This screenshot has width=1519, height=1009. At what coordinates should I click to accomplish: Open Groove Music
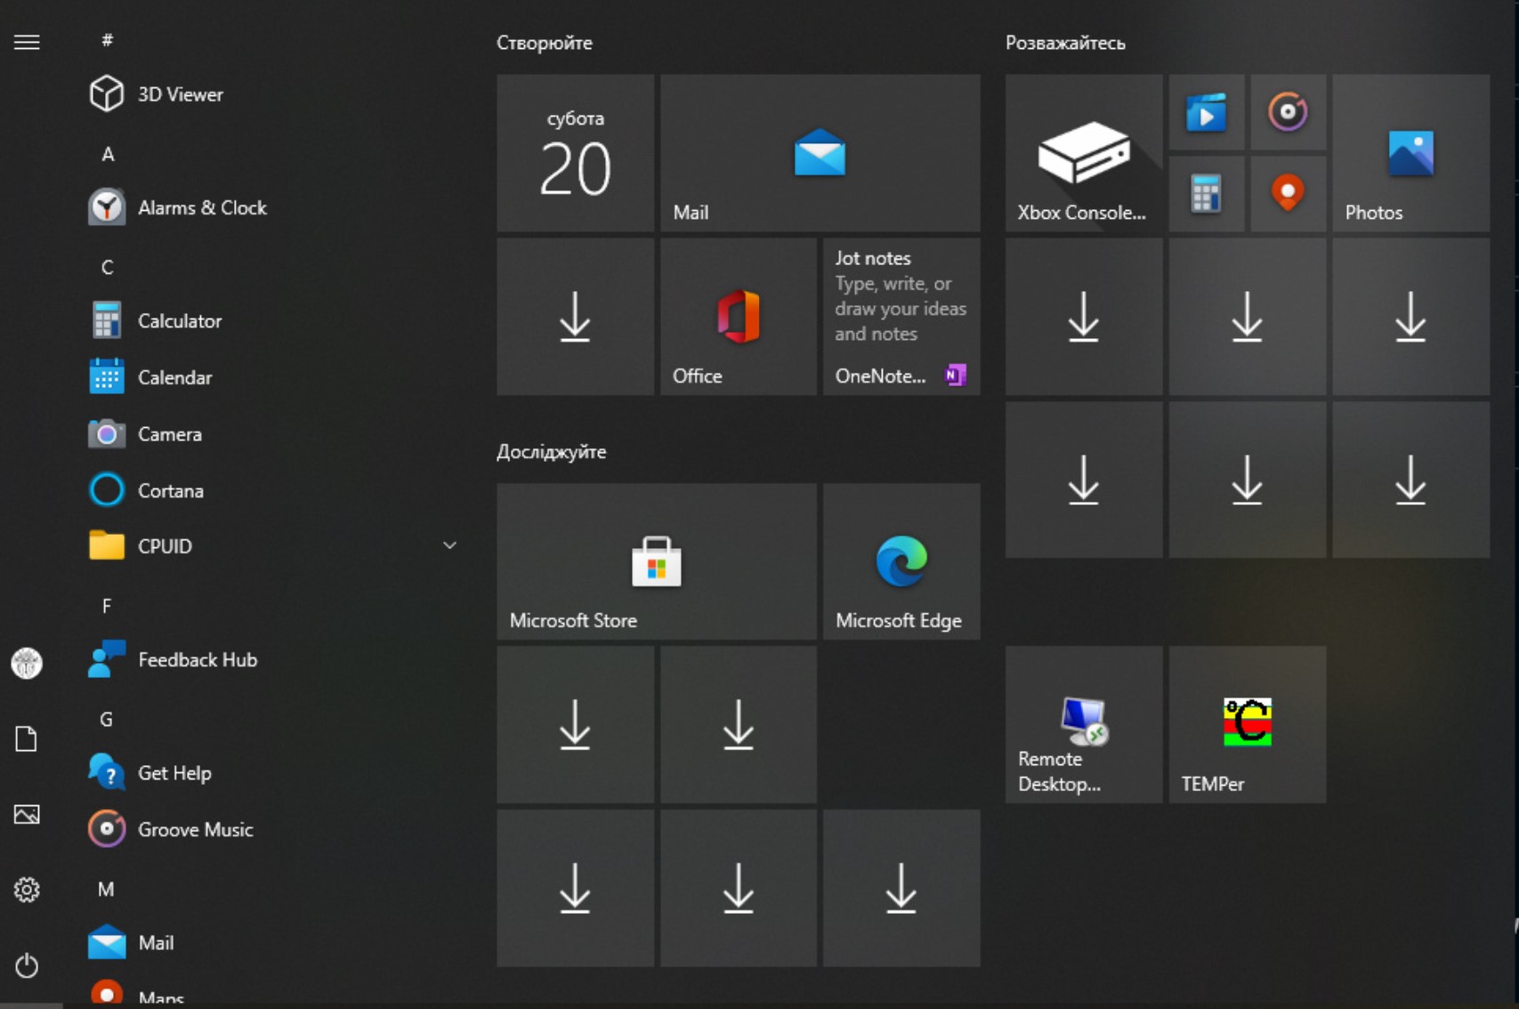click(195, 829)
